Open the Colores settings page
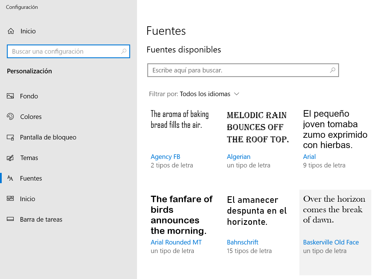 68,117
